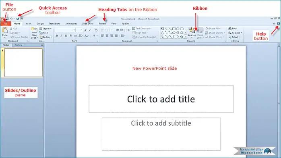
Task: Click Increase List Level icon
Action: [122, 30]
